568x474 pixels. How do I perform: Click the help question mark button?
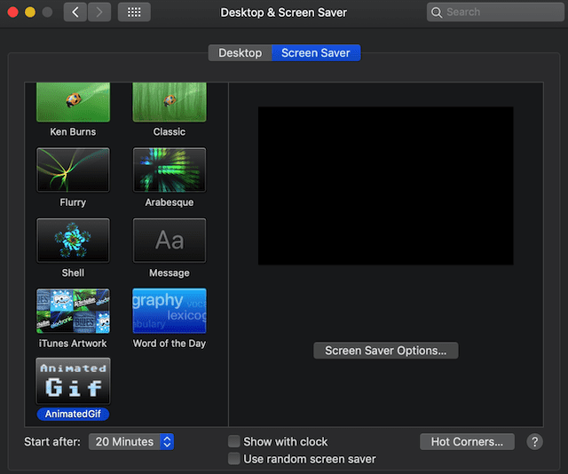534,441
